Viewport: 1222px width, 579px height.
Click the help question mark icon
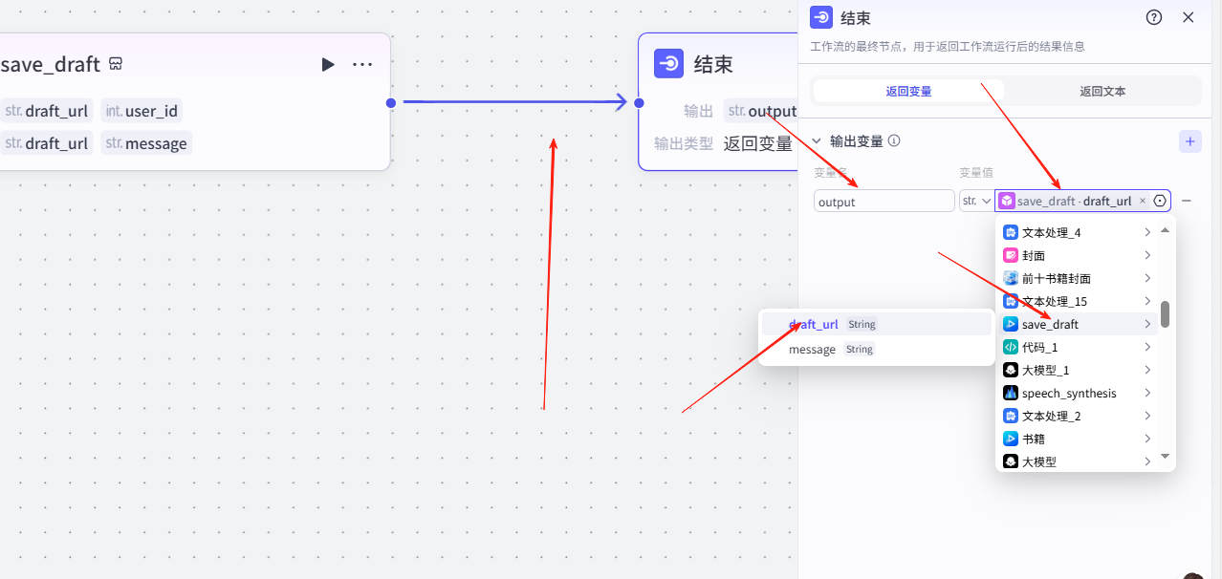coord(1154,17)
